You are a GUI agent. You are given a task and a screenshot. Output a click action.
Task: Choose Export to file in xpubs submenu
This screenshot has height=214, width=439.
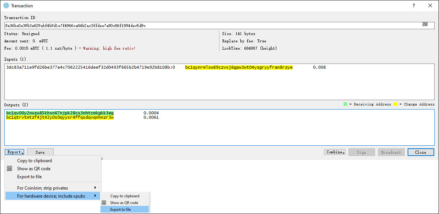121,209
